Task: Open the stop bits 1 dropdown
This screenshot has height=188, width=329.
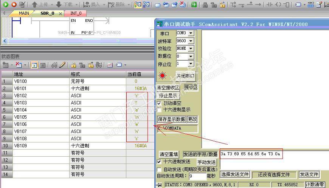Action: point(191,64)
